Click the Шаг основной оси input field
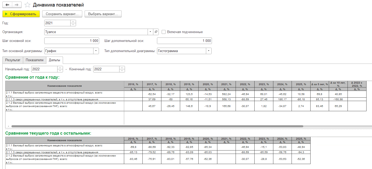The height and width of the screenshot is (169, 372). 72,41
